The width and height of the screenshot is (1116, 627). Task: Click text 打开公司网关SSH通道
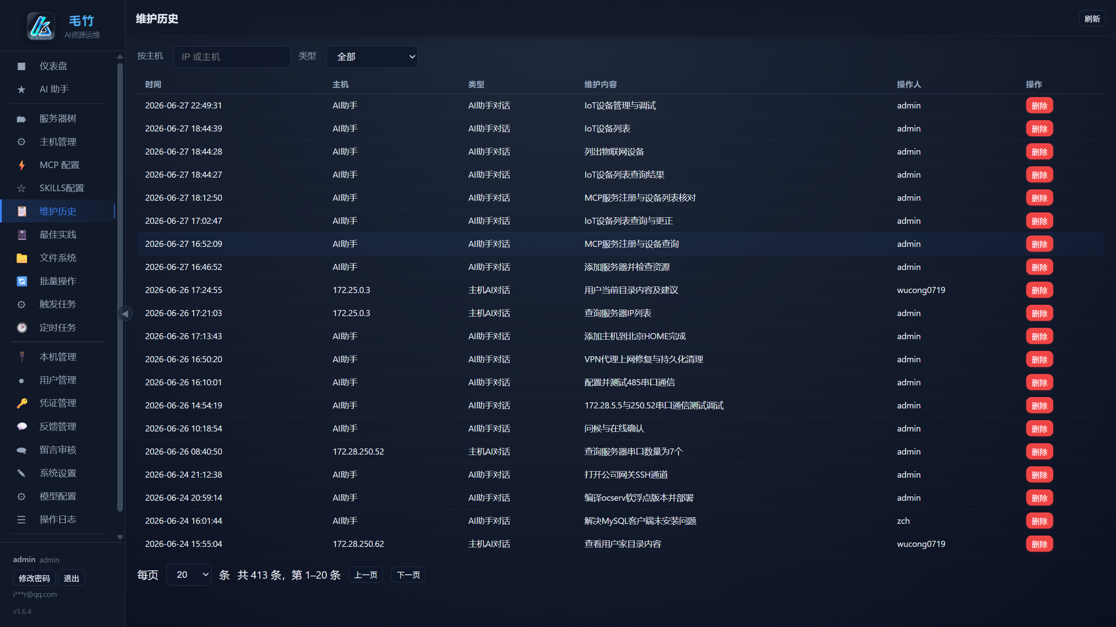(626, 475)
